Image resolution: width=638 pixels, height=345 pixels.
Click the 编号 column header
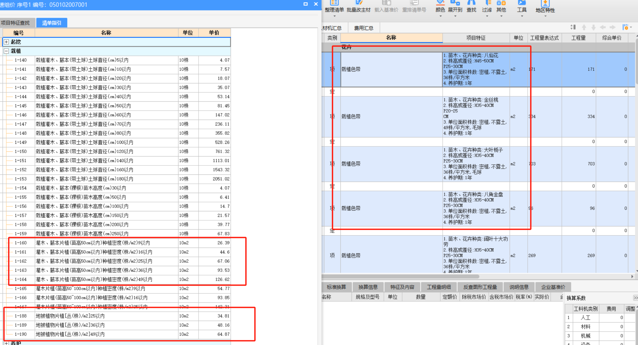19,33
